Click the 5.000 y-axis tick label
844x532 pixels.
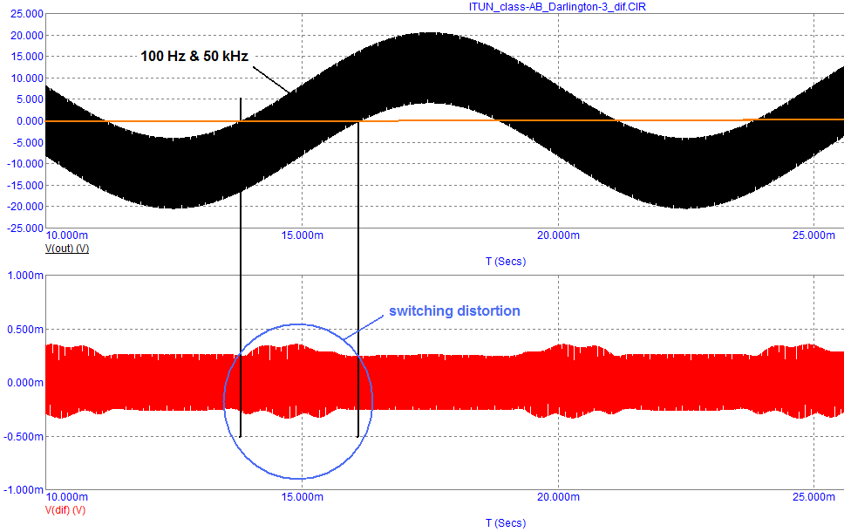(30, 99)
